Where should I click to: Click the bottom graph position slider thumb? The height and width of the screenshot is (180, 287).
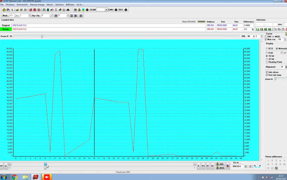pyautogui.click(x=45, y=164)
